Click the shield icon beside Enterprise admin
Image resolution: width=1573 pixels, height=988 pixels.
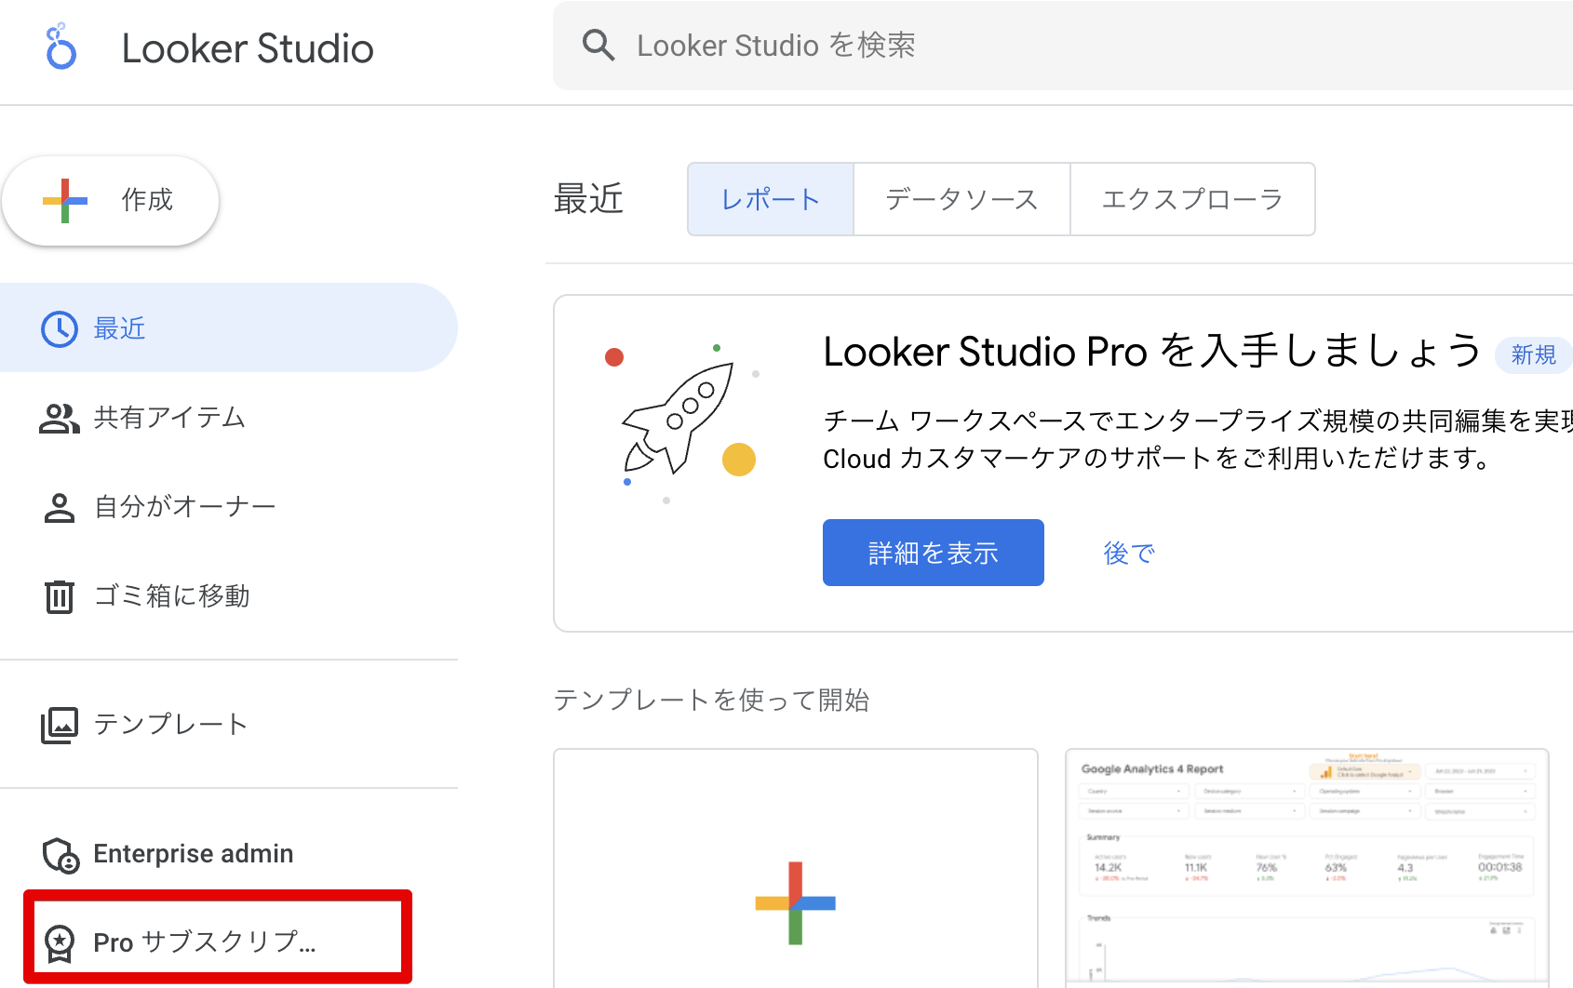click(59, 853)
